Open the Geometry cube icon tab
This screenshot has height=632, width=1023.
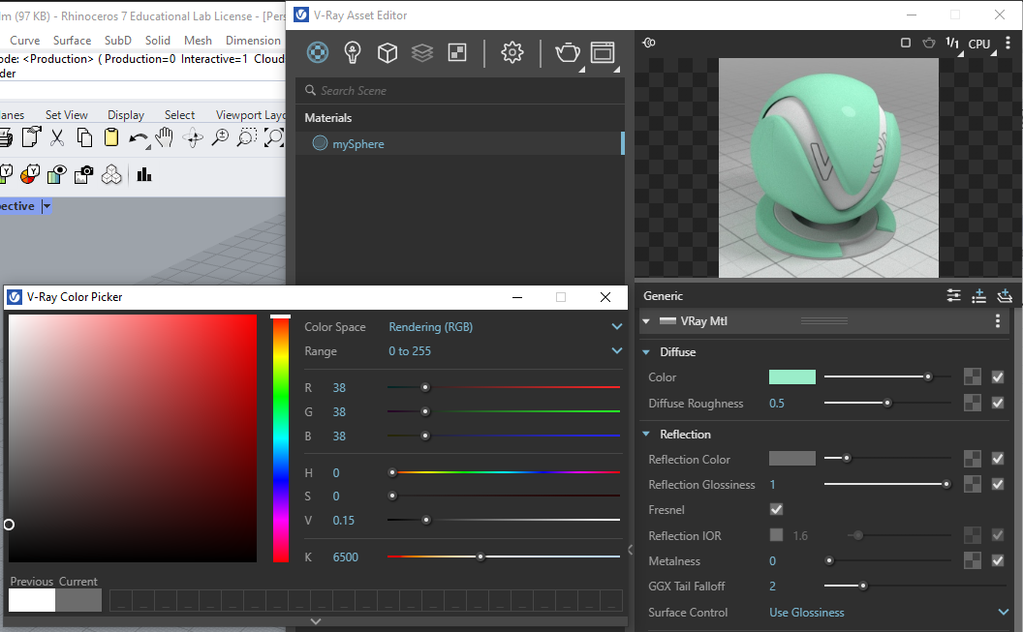387,52
